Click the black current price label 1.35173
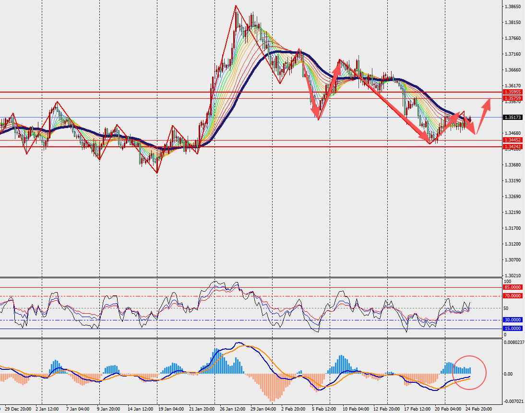 pos(512,117)
